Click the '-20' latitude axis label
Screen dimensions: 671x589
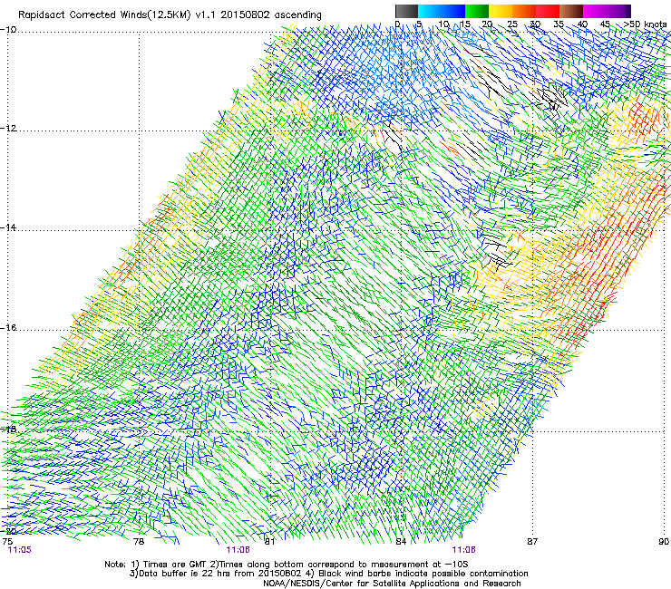point(8,531)
